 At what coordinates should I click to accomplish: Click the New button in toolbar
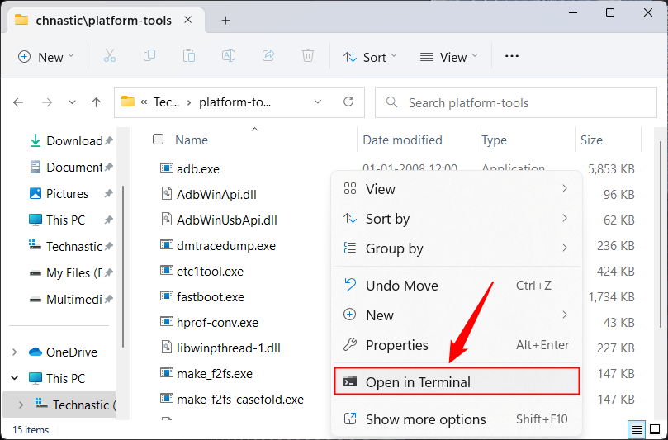coord(45,57)
